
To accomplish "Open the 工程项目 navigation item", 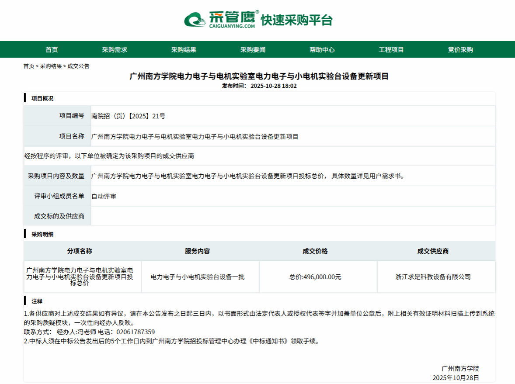I will [391, 50].
